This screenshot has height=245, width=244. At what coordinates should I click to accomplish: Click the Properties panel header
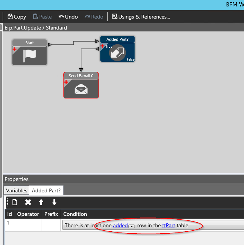click(x=16, y=179)
